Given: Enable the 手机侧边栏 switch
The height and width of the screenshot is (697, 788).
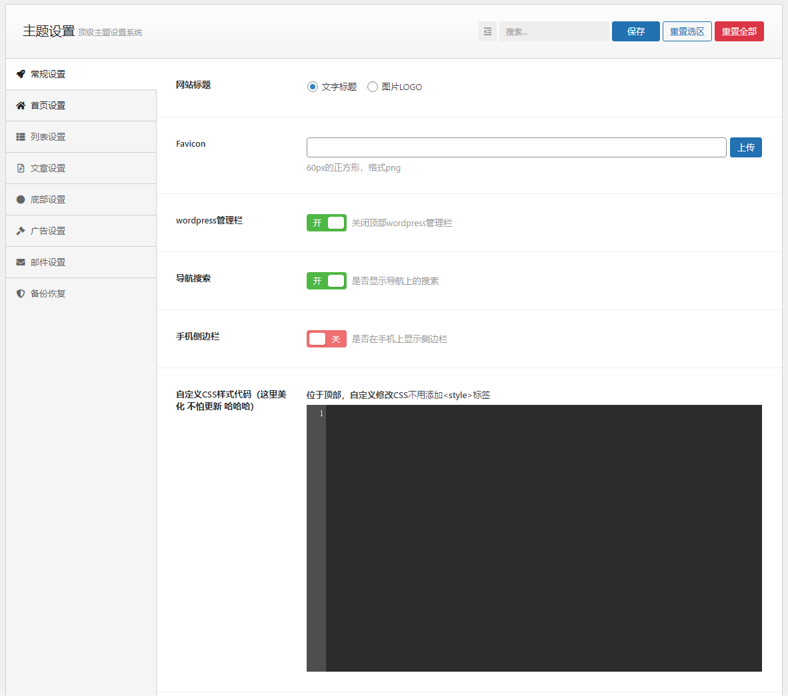Looking at the screenshot, I should (326, 339).
